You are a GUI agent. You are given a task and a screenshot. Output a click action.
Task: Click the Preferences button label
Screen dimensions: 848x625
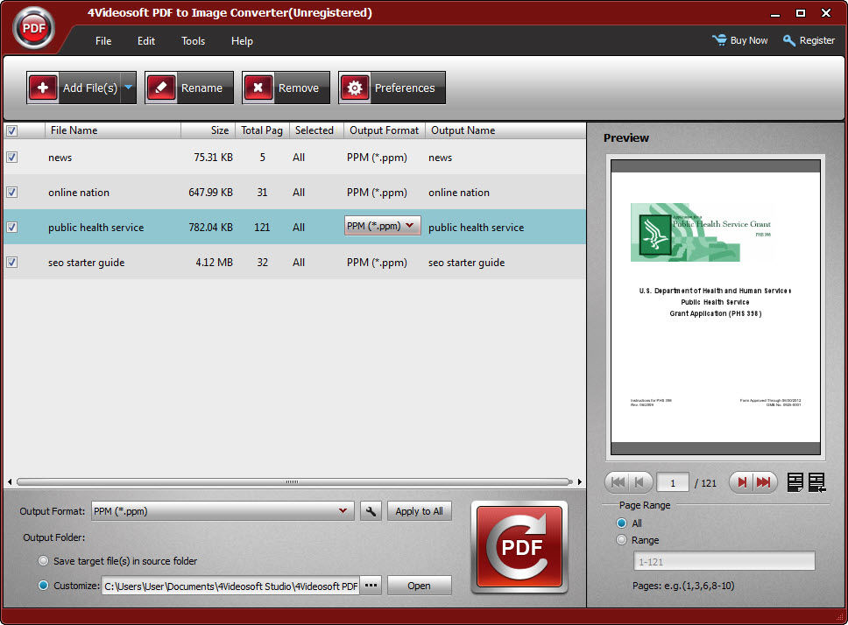pyautogui.click(x=405, y=88)
